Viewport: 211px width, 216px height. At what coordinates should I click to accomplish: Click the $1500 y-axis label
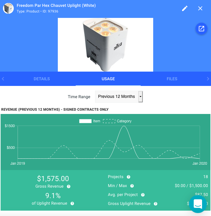(10, 126)
